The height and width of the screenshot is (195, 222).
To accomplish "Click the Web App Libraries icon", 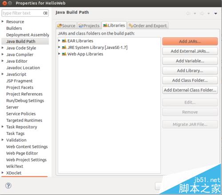I will (64, 54).
